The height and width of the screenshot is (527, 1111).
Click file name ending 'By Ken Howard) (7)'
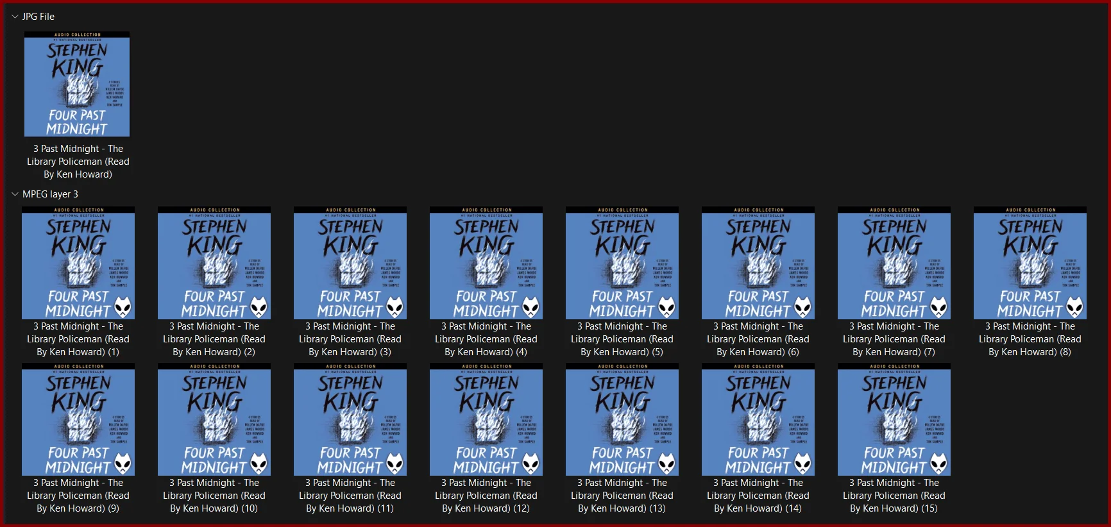pyautogui.click(x=894, y=339)
